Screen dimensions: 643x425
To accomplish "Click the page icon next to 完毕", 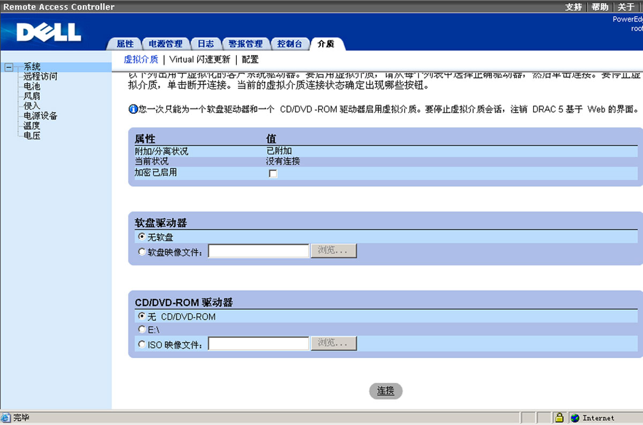I will [6, 417].
